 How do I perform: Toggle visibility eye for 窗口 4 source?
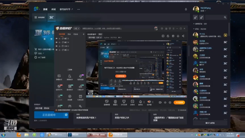tap(56, 42)
